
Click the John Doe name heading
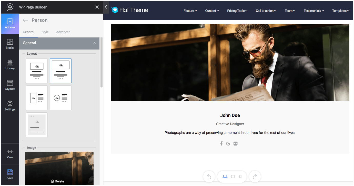(230, 115)
